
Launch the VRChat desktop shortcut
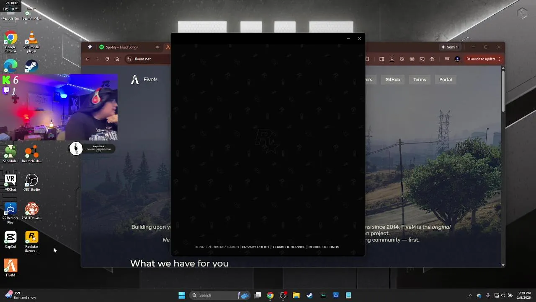click(10, 183)
